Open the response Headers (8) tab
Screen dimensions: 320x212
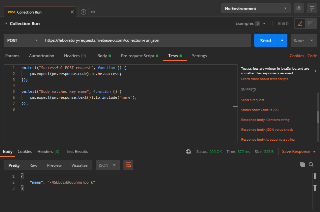click(x=48, y=152)
